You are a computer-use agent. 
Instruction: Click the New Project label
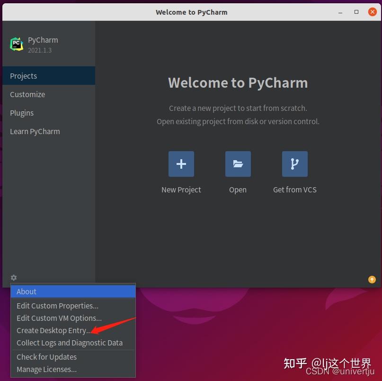pos(181,190)
